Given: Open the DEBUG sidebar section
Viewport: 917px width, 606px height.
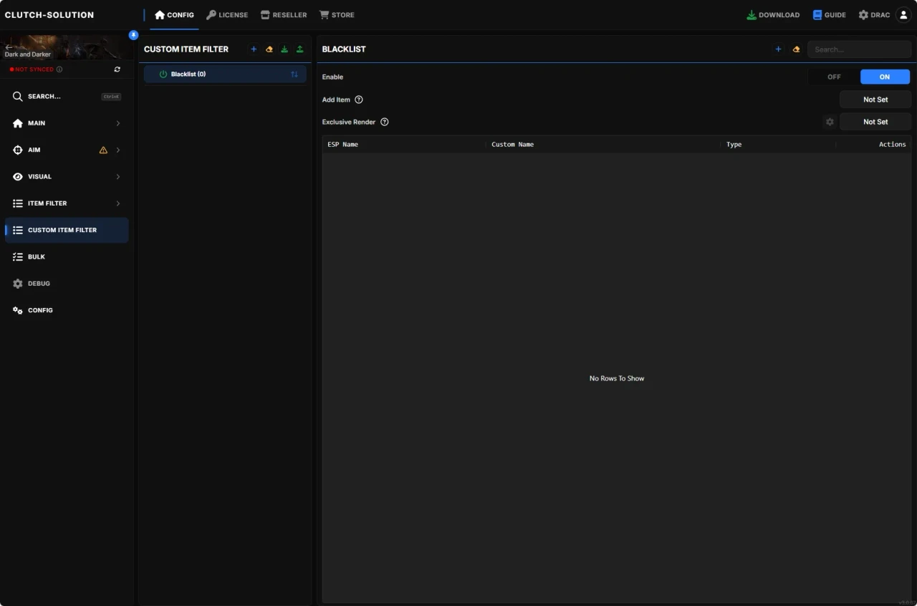Looking at the screenshot, I should [x=67, y=284].
